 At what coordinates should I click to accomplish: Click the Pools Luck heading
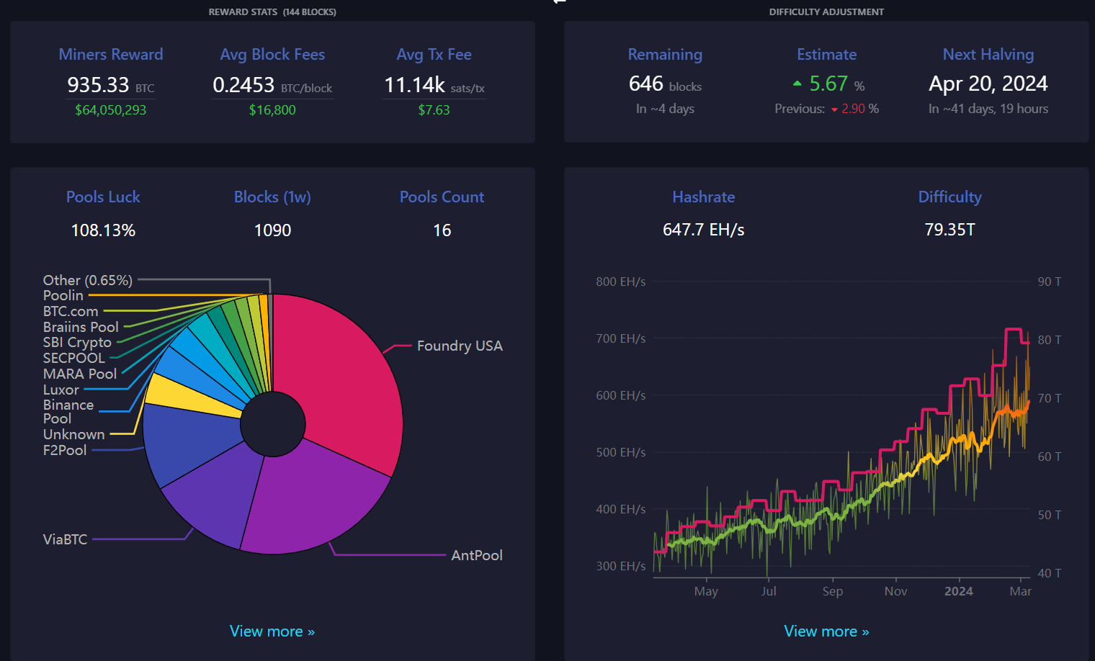(103, 197)
